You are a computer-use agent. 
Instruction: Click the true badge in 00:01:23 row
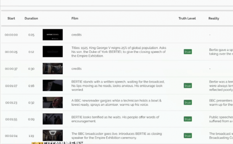point(188,103)
